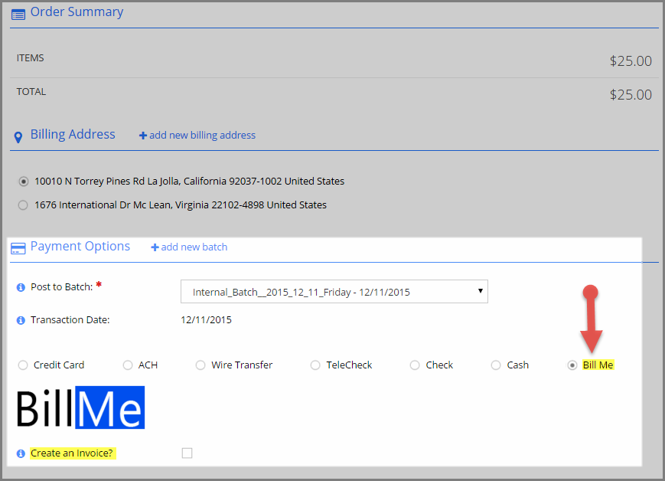The width and height of the screenshot is (665, 481).
Task: Click the Order Summary list icon
Action: pyautogui.click(x=18, y=15)
